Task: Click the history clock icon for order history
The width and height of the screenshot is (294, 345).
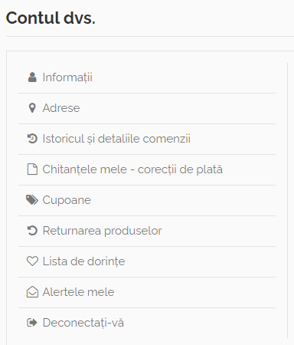Action: [x=32, y=139]
